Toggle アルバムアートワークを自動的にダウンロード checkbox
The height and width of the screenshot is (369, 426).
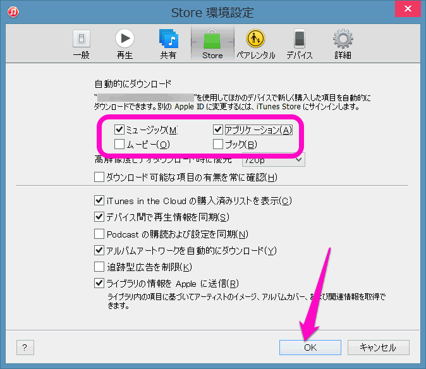coord(99,250)
